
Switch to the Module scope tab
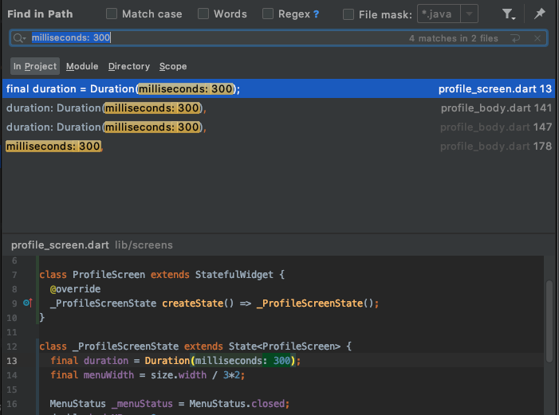point(82,66)
